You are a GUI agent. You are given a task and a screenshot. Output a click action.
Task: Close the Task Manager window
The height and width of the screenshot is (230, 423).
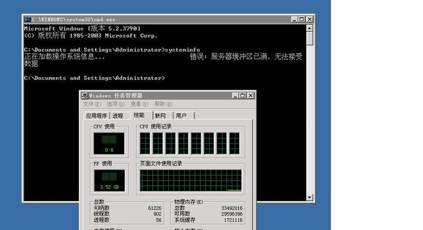251,95
